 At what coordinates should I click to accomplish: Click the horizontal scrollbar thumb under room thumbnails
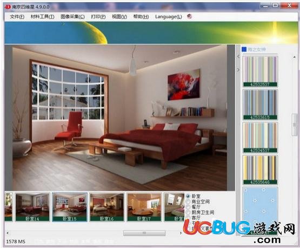coord(144,233)
